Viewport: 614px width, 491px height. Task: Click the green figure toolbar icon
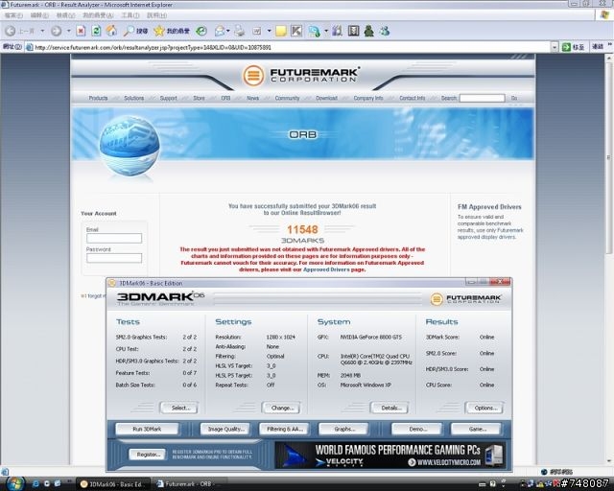[x=368, y=31]
